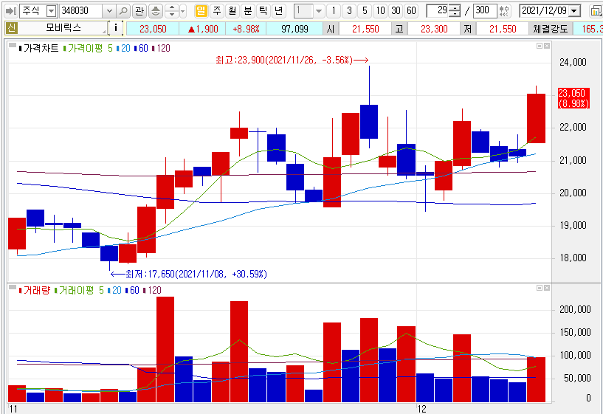Click the high price value 23,300
The image size is (603, 414).
[x=434, y=29]
